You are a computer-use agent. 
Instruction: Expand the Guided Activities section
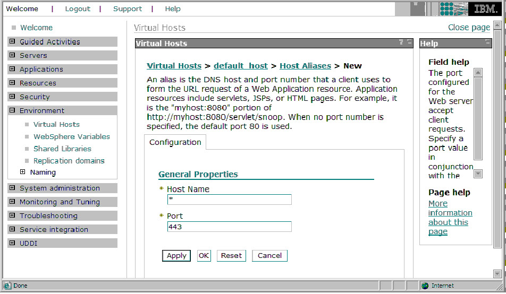pyautogui.click(x=12, y=41)
